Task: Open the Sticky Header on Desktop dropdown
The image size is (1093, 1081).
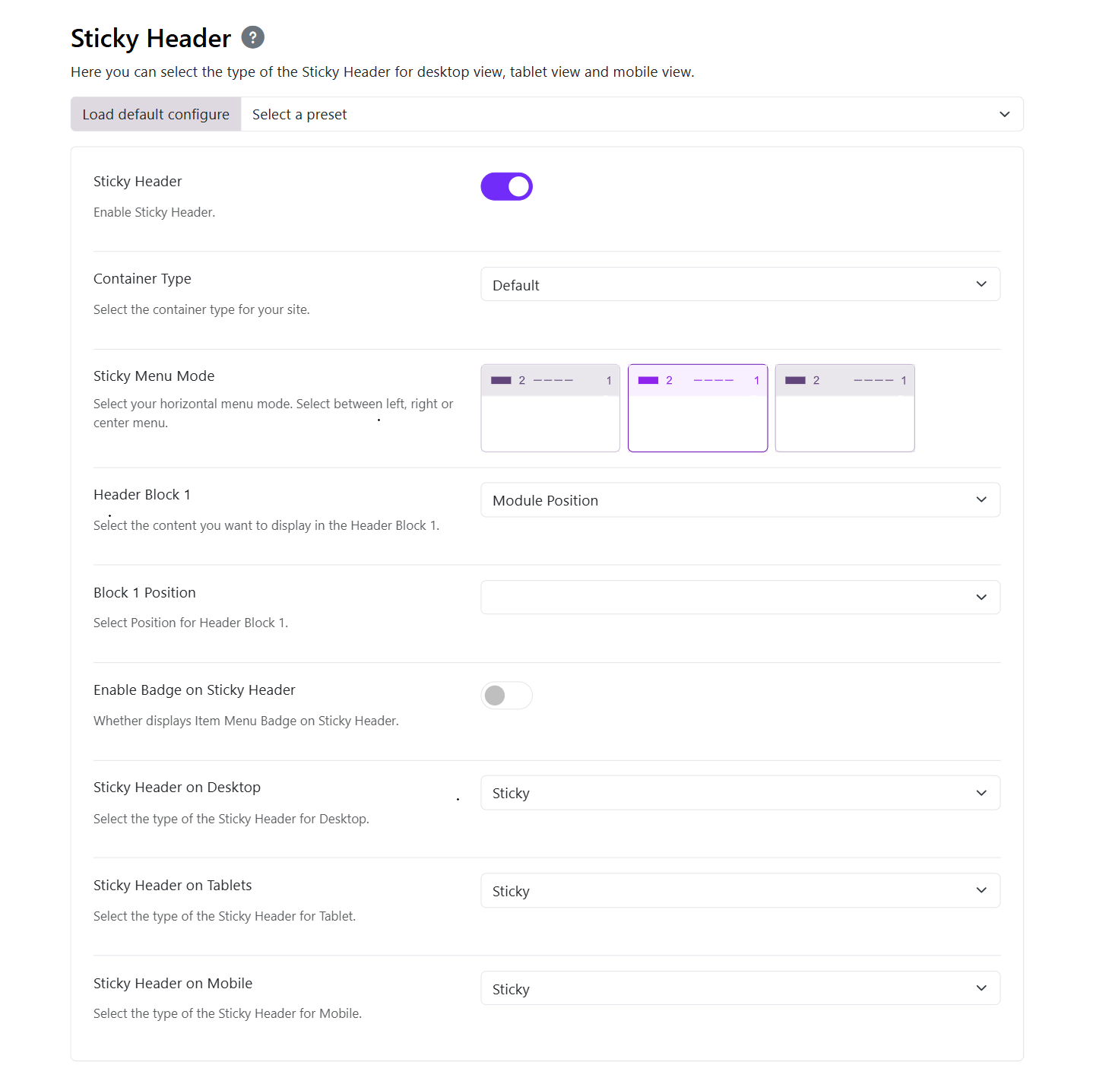Action: click(740, 793)
